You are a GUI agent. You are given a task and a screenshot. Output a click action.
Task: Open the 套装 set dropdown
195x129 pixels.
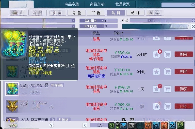[x=149, y=20]
